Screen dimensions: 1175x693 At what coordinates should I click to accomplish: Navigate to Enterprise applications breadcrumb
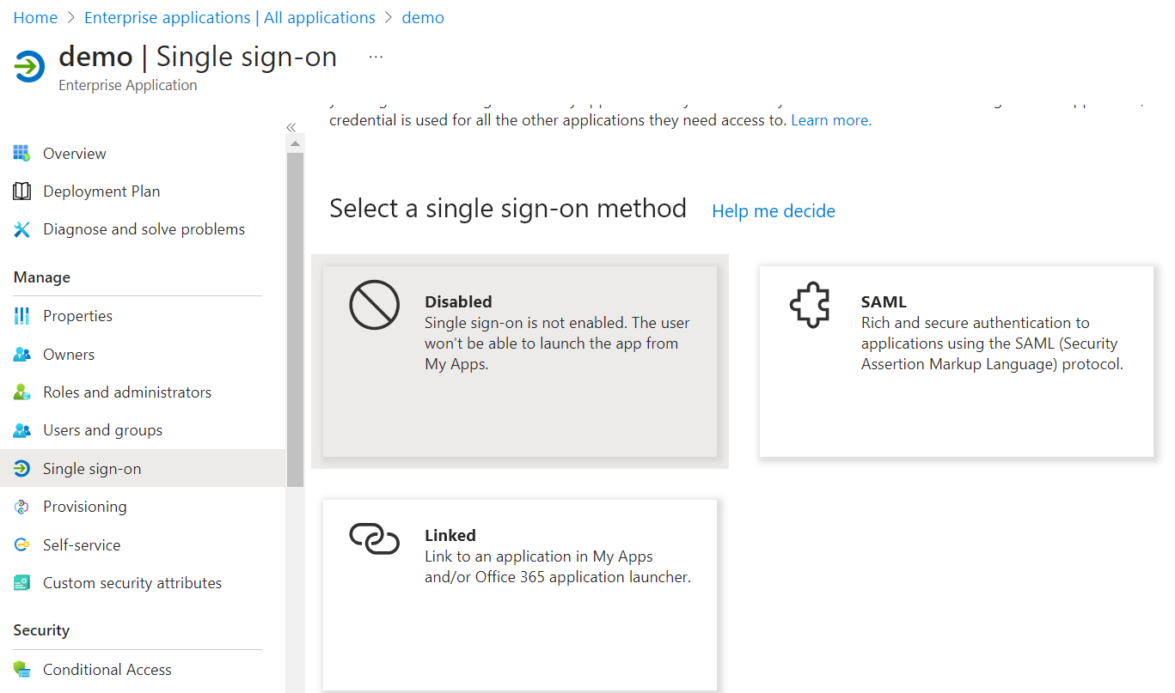[x=229, y=18]
